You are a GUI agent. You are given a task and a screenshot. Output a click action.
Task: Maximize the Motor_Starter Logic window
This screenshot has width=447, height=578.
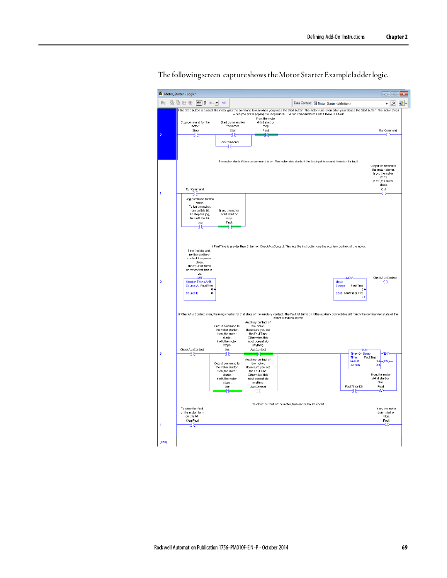click(x=395, y=94)
